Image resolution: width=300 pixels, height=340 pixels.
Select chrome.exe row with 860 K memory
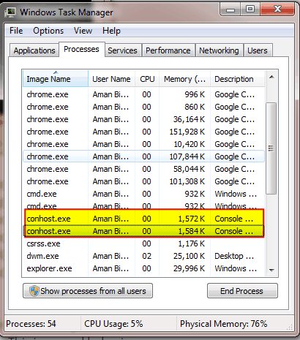(143, 107)
